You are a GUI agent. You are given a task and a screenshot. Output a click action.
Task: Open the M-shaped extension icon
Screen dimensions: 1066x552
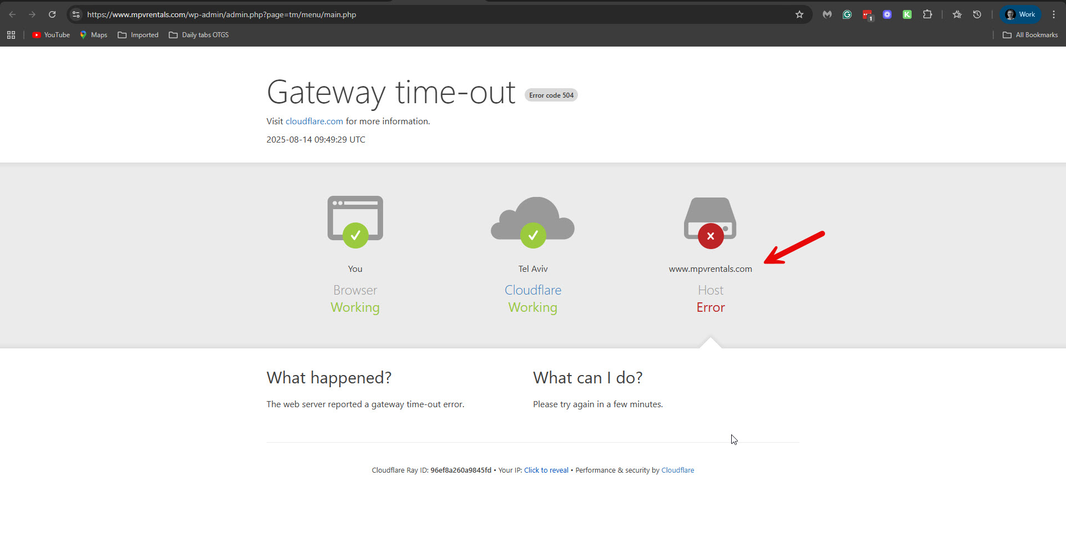827,14
